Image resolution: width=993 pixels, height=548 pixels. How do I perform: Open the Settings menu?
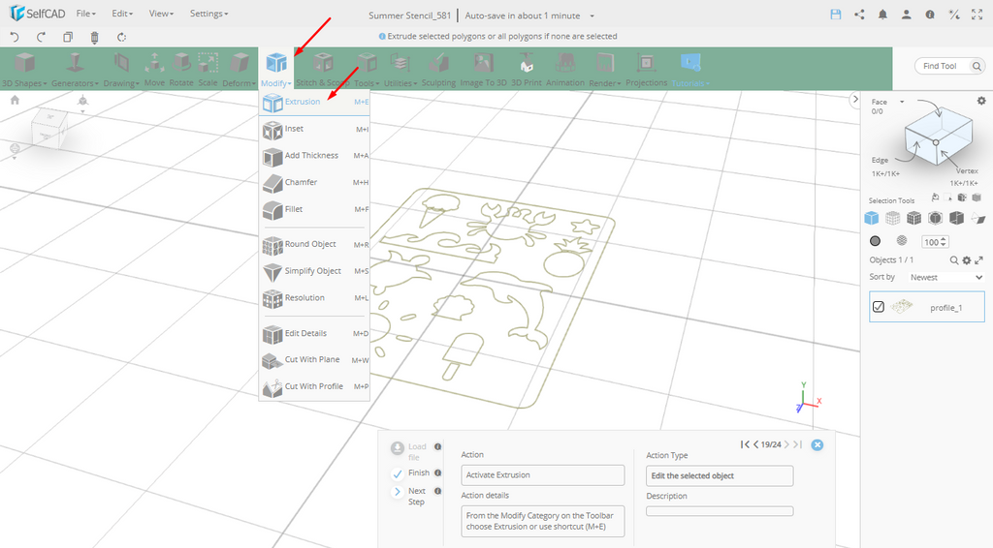209,14
